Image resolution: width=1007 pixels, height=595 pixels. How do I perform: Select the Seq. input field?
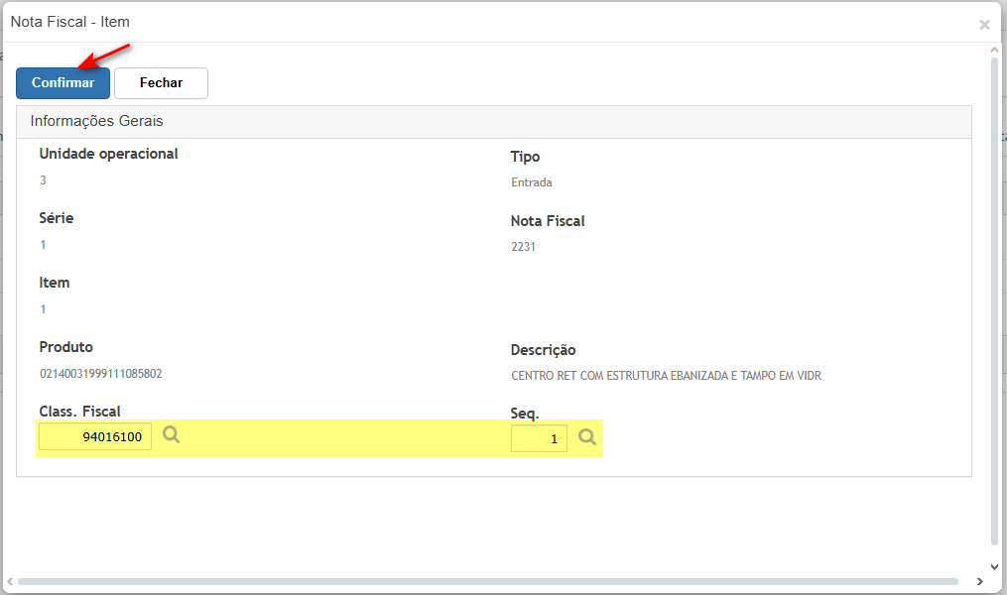(x=539, y=438)
